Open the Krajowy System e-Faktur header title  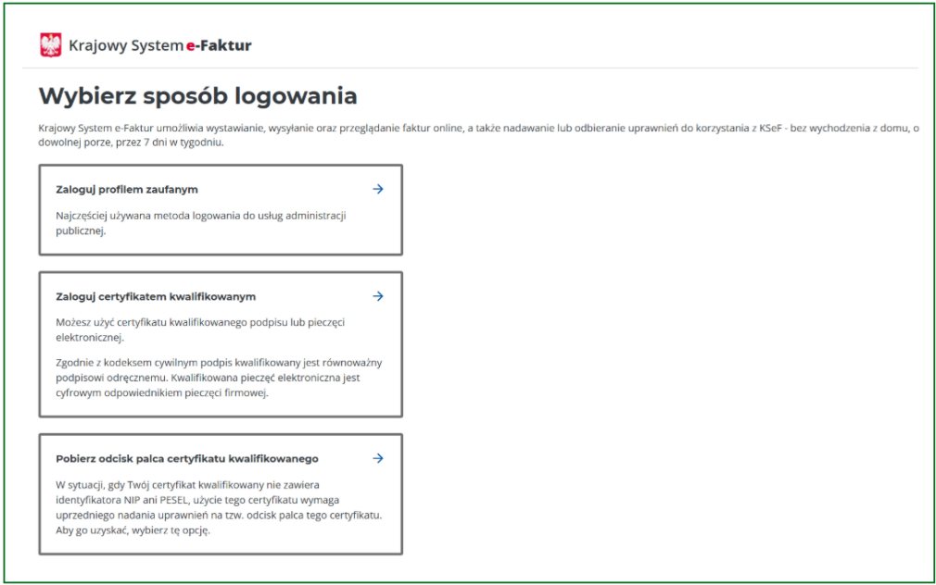click(160, 45)
